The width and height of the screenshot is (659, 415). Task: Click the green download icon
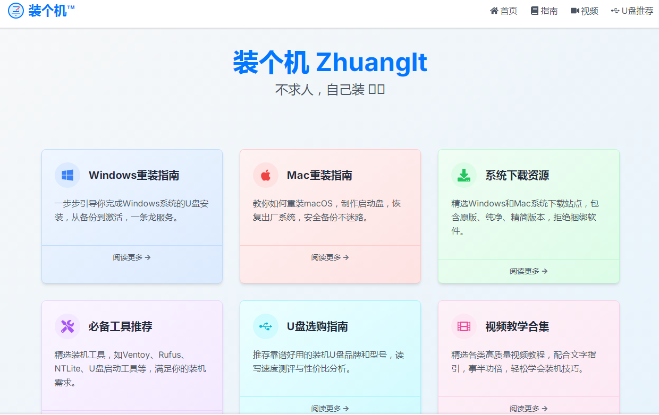pyautogui.click(x=464, y=175)
